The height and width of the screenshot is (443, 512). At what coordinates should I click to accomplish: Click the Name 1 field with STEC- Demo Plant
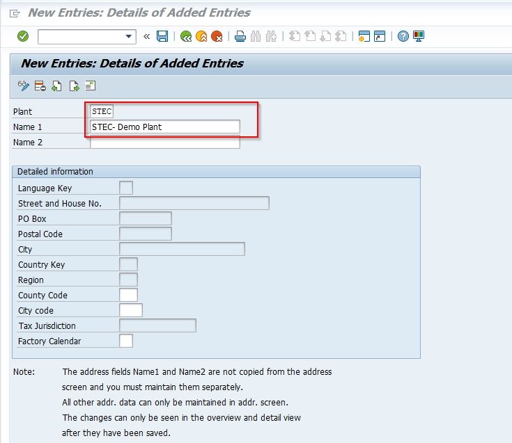coord(165,127)
